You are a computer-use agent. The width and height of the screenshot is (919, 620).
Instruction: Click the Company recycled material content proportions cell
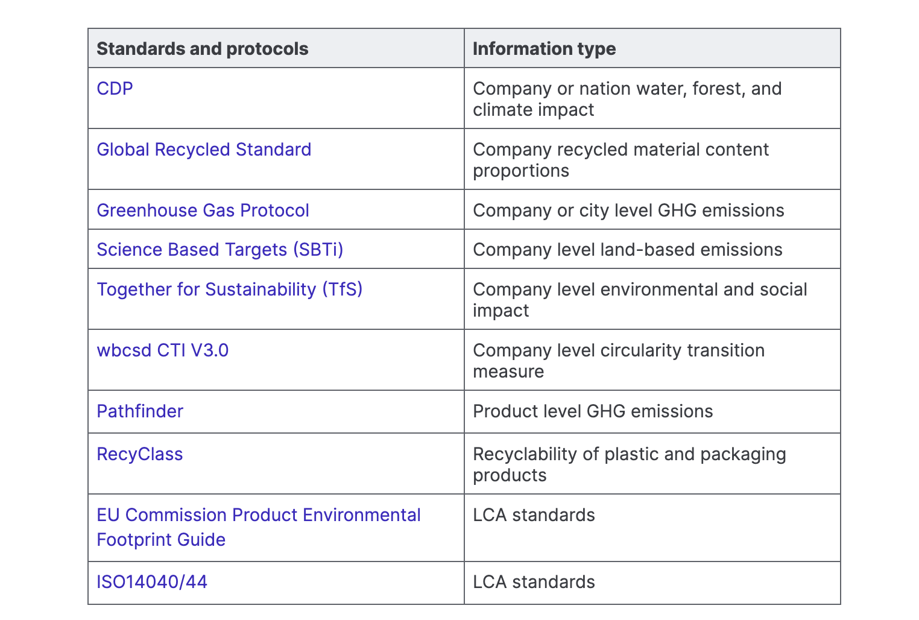[x=621, y=160]
